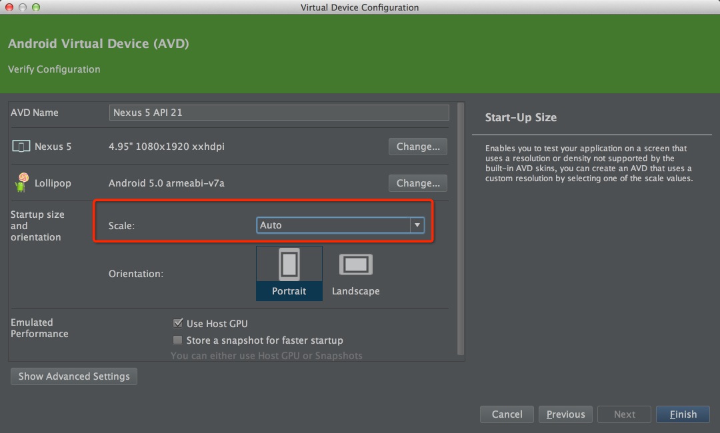Viewport: 720px width, 433px height.
Task: Click the red close window button
Action: [x=9, y=7]
